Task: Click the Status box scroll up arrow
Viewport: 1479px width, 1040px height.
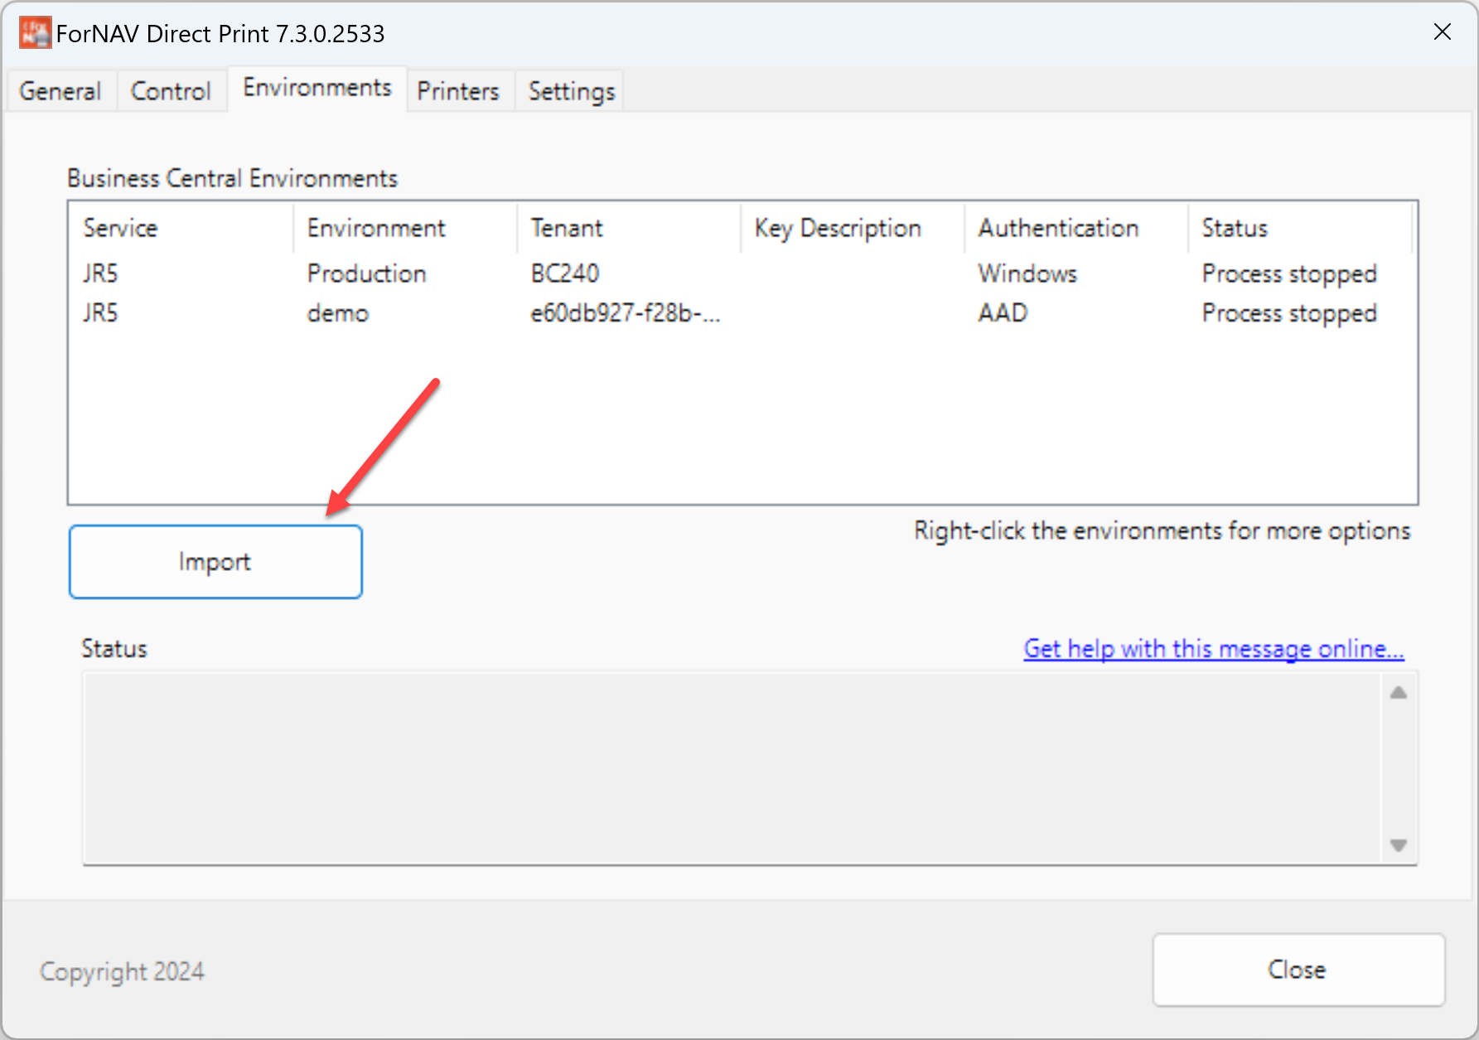Action: 1399,693
